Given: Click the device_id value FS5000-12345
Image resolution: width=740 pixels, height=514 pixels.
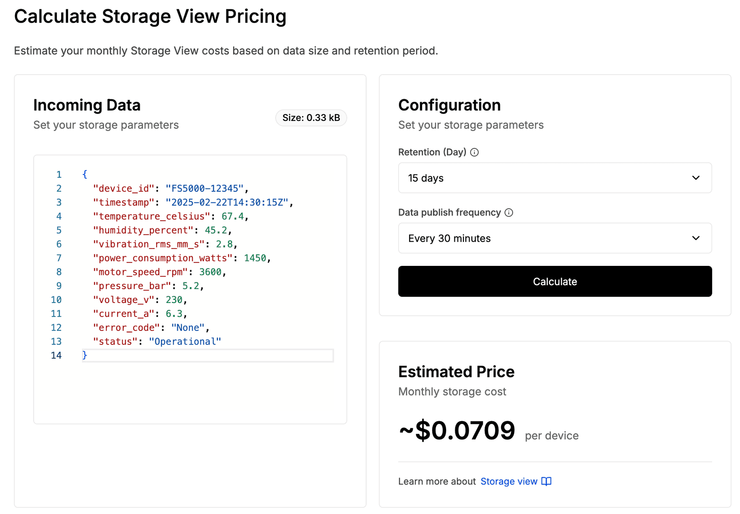Looking at the screenshot, I should (x=205, y=188).
